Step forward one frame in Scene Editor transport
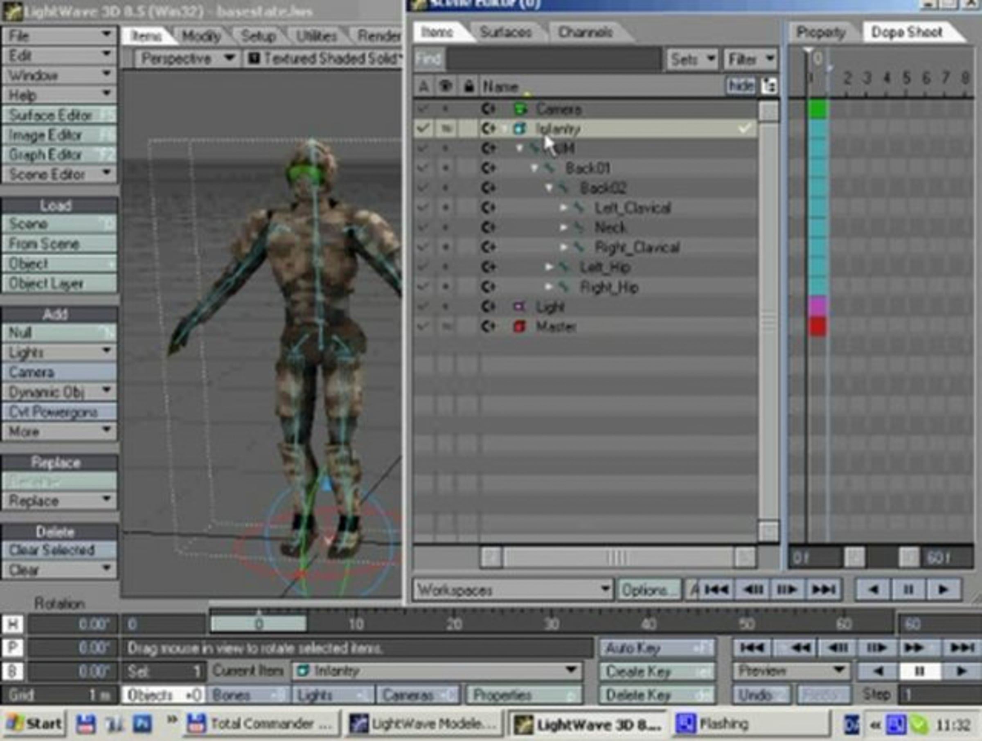 (x=787, y=590)
